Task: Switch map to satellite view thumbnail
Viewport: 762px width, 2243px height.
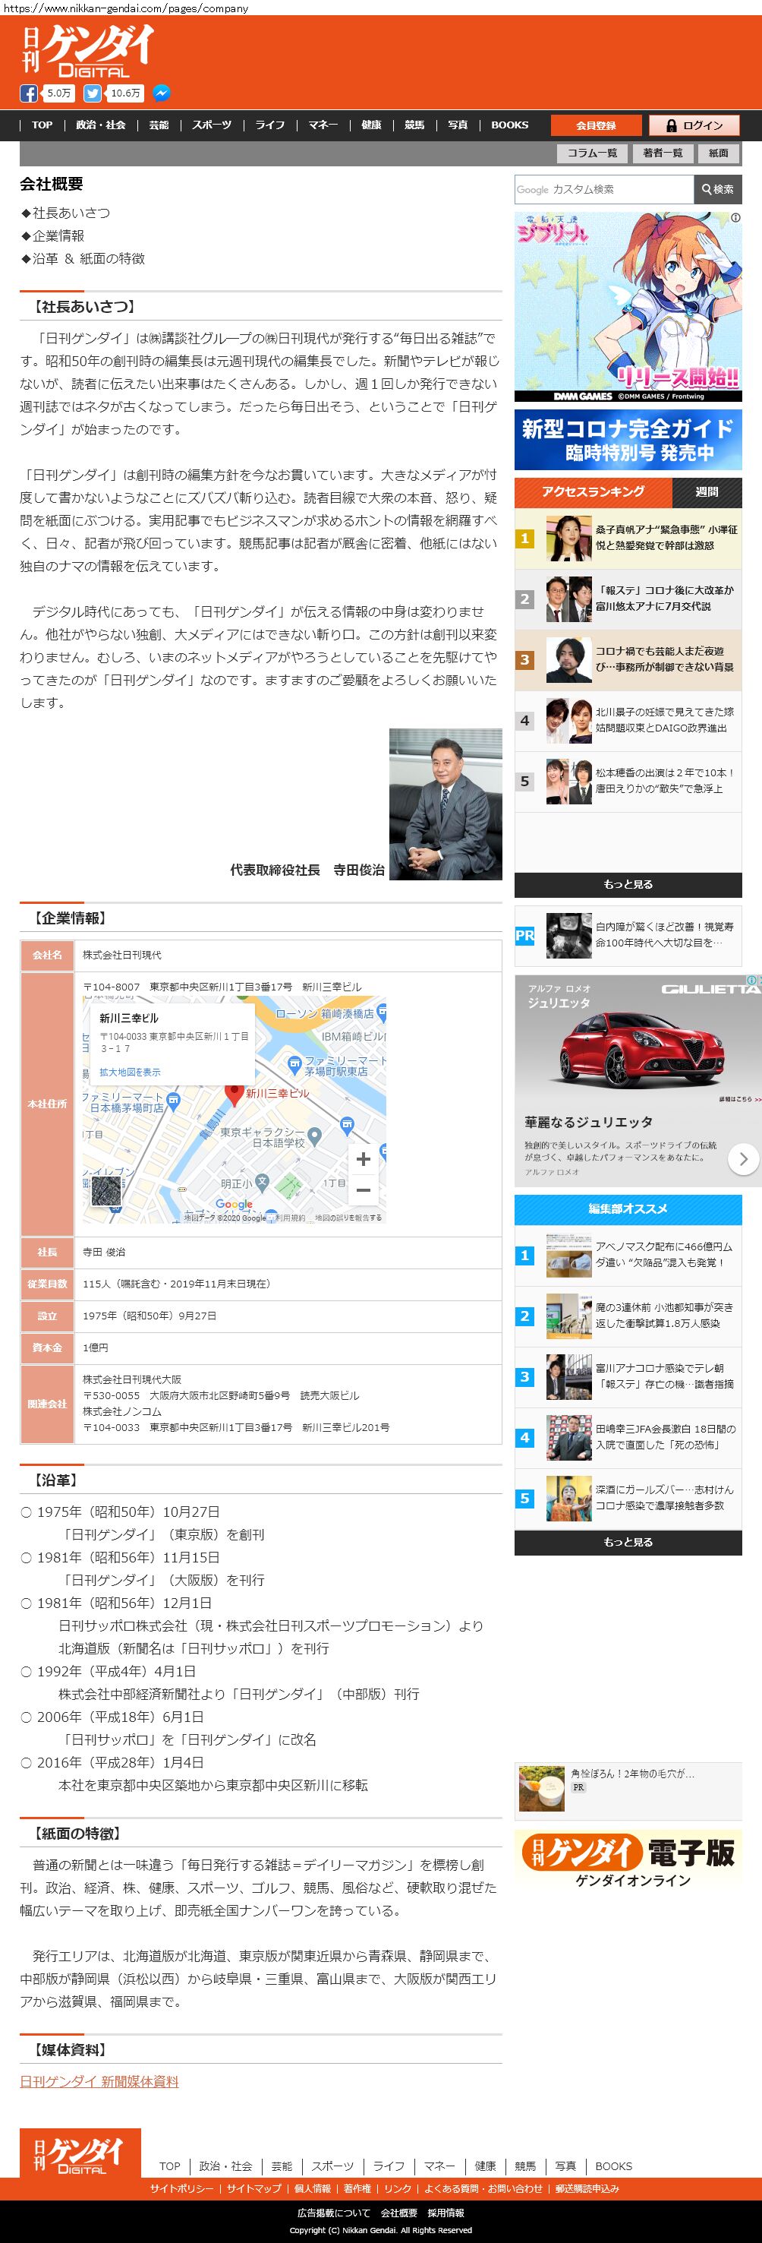Action: pyautogui.click(x=106, y=1191)
